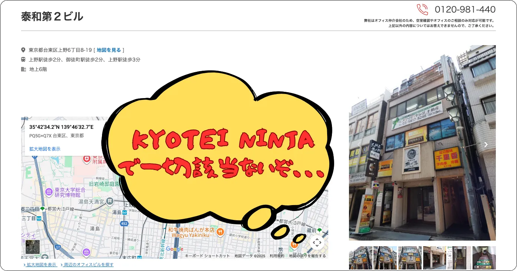Click the キーボード ショートカット link
517x271 pixels.
[207, 256]
